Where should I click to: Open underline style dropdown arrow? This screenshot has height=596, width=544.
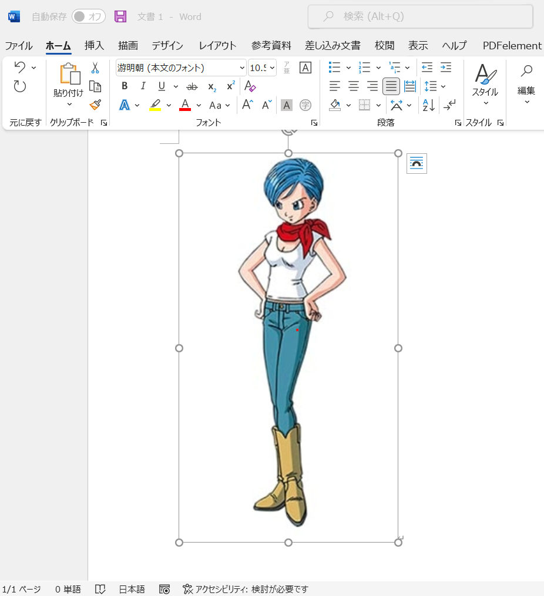(x=176, y=87)
